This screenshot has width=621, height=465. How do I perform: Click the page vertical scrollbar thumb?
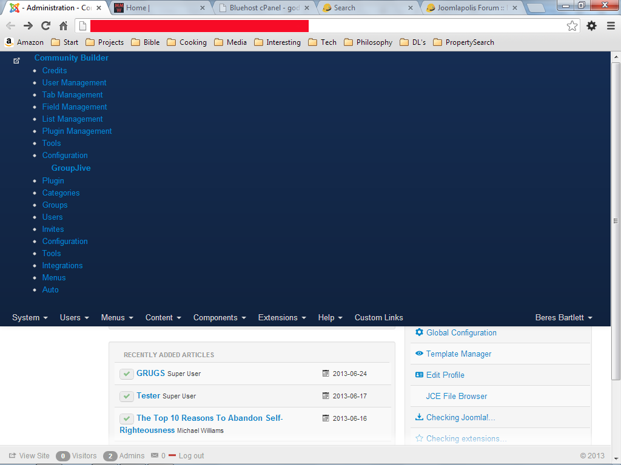[616, 222]
